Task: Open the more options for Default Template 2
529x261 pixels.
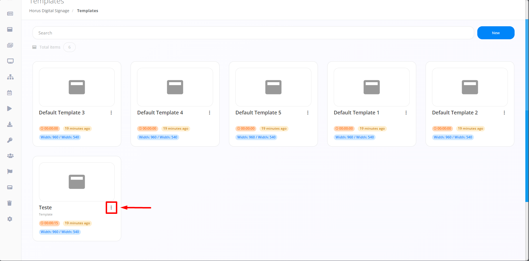Action: click(x=504, y=113)
